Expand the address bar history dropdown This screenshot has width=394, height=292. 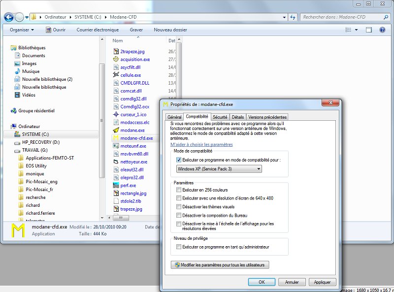coord(284,17)
